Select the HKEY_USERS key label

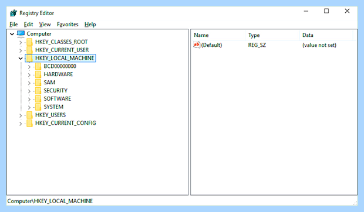[50, 115]
